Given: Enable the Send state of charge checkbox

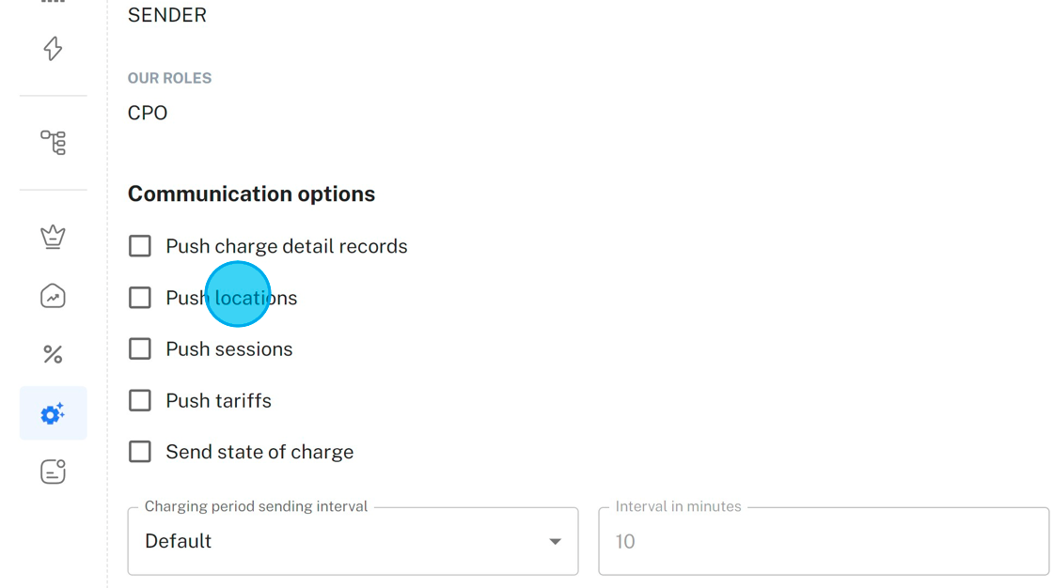Looking at the screenshot, I should 140,452.
